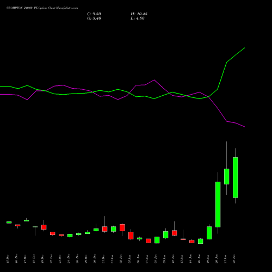Click the red candle for 05 Jan
272x272 pixels.
coord(131,236)
